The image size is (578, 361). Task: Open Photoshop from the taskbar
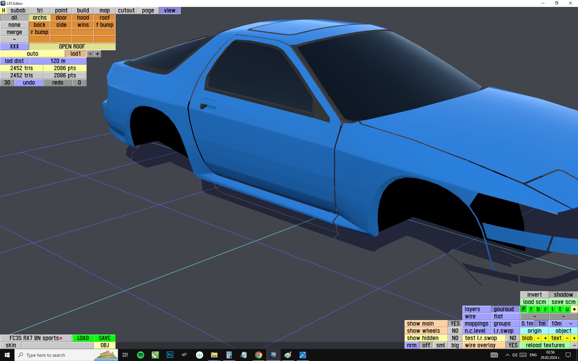point(170,355)
